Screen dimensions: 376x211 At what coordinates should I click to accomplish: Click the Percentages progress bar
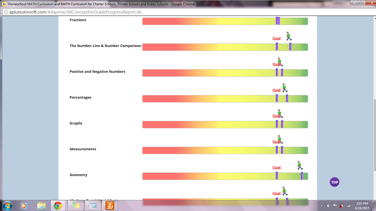tap(225, 99)
